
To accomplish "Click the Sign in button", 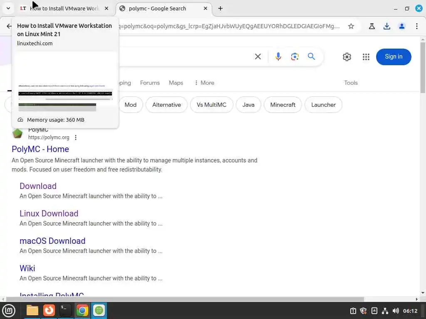I will pos(394,56).
